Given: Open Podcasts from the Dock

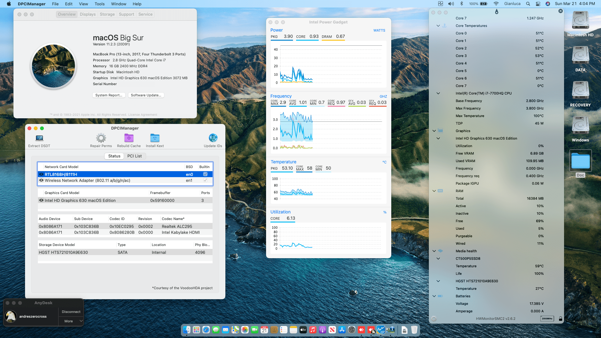Looking at the screenshot, I should [x=322, y=330].
